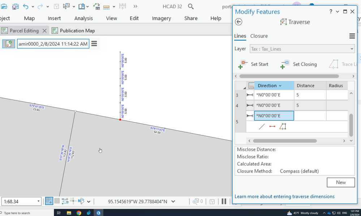Toggle the map grid button
This screenshot has height=216, width=361.
click(x=57, y=201)
